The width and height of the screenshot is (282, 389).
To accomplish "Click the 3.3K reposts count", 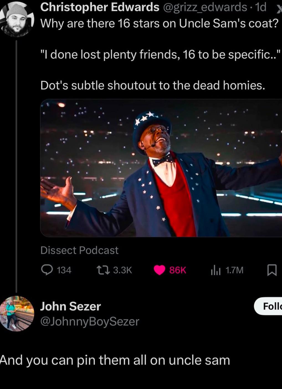I will [122, 270].
